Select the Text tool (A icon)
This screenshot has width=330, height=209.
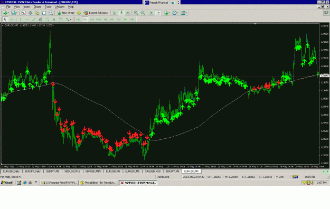pos(54,20)
